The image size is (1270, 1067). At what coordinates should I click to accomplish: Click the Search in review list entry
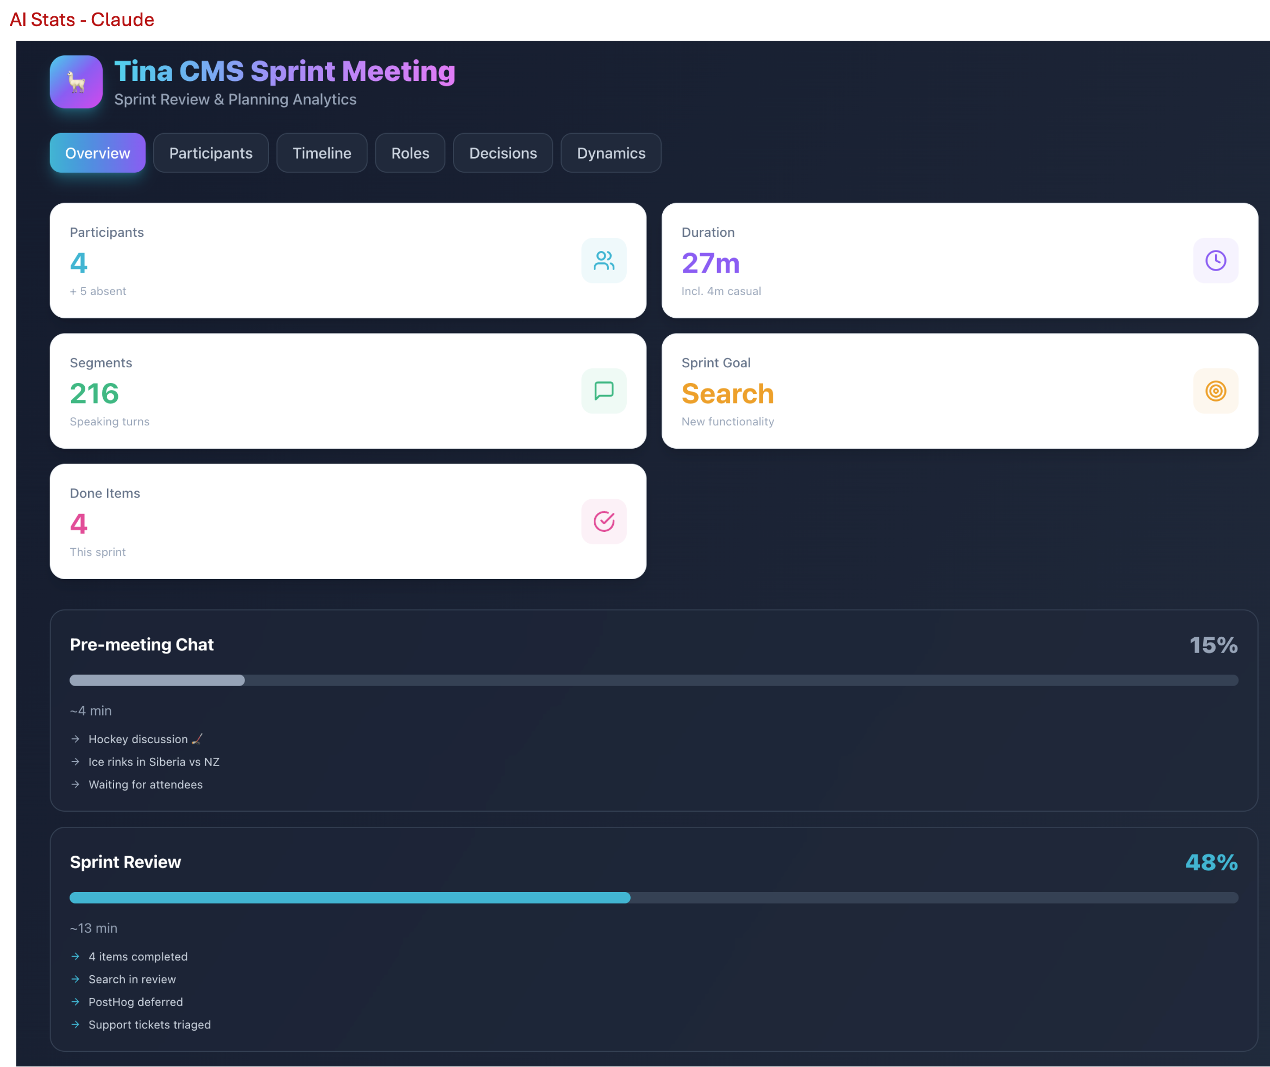tap(132, 980)
